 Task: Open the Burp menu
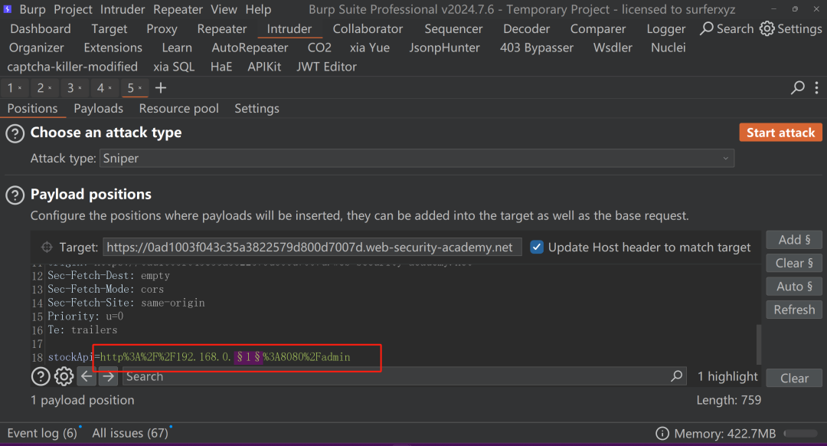click(x=33, y=9)
